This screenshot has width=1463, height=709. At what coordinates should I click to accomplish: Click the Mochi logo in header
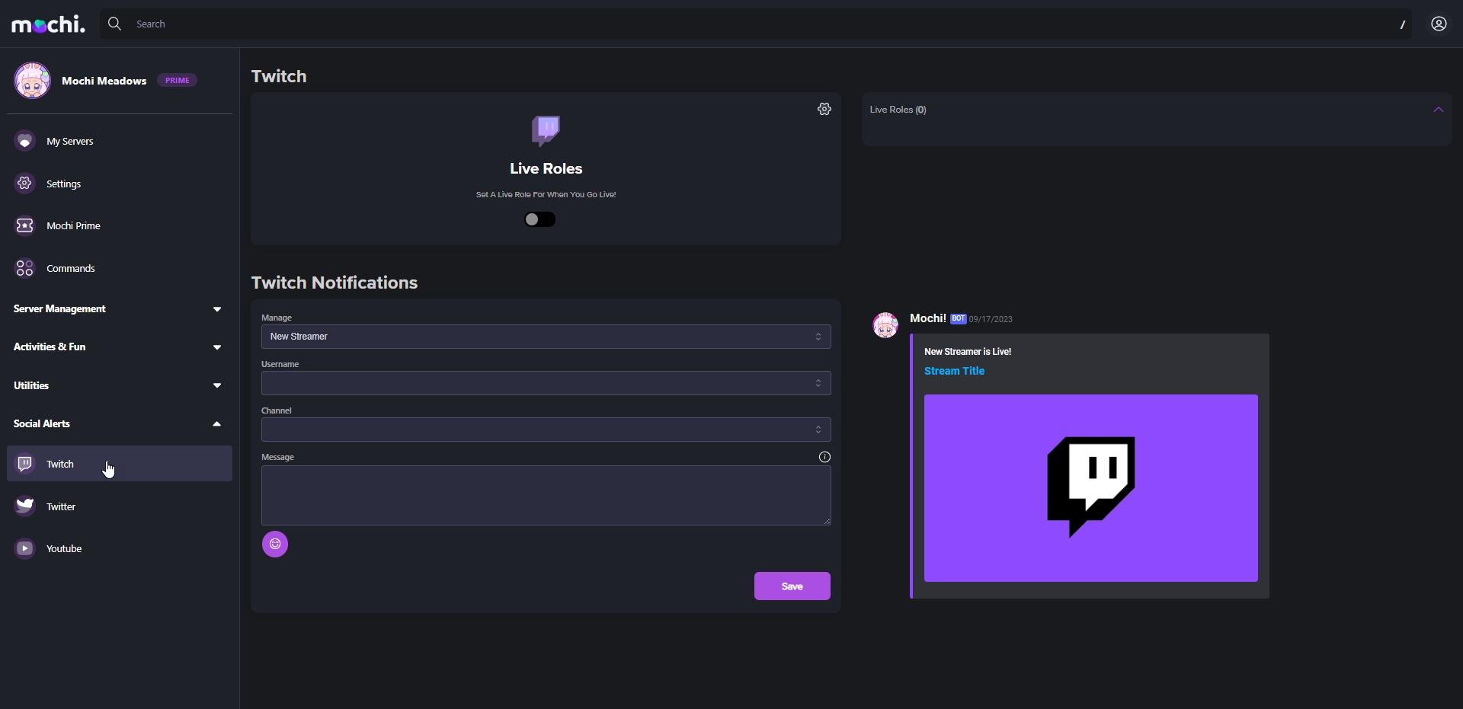pyautogui.click(x=48, y=24)
